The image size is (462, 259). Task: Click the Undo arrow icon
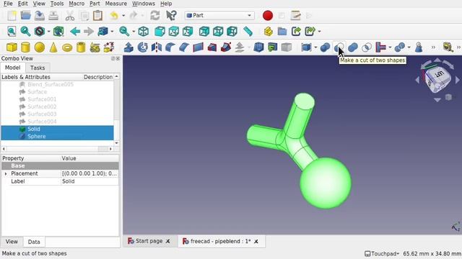point(114,16)
